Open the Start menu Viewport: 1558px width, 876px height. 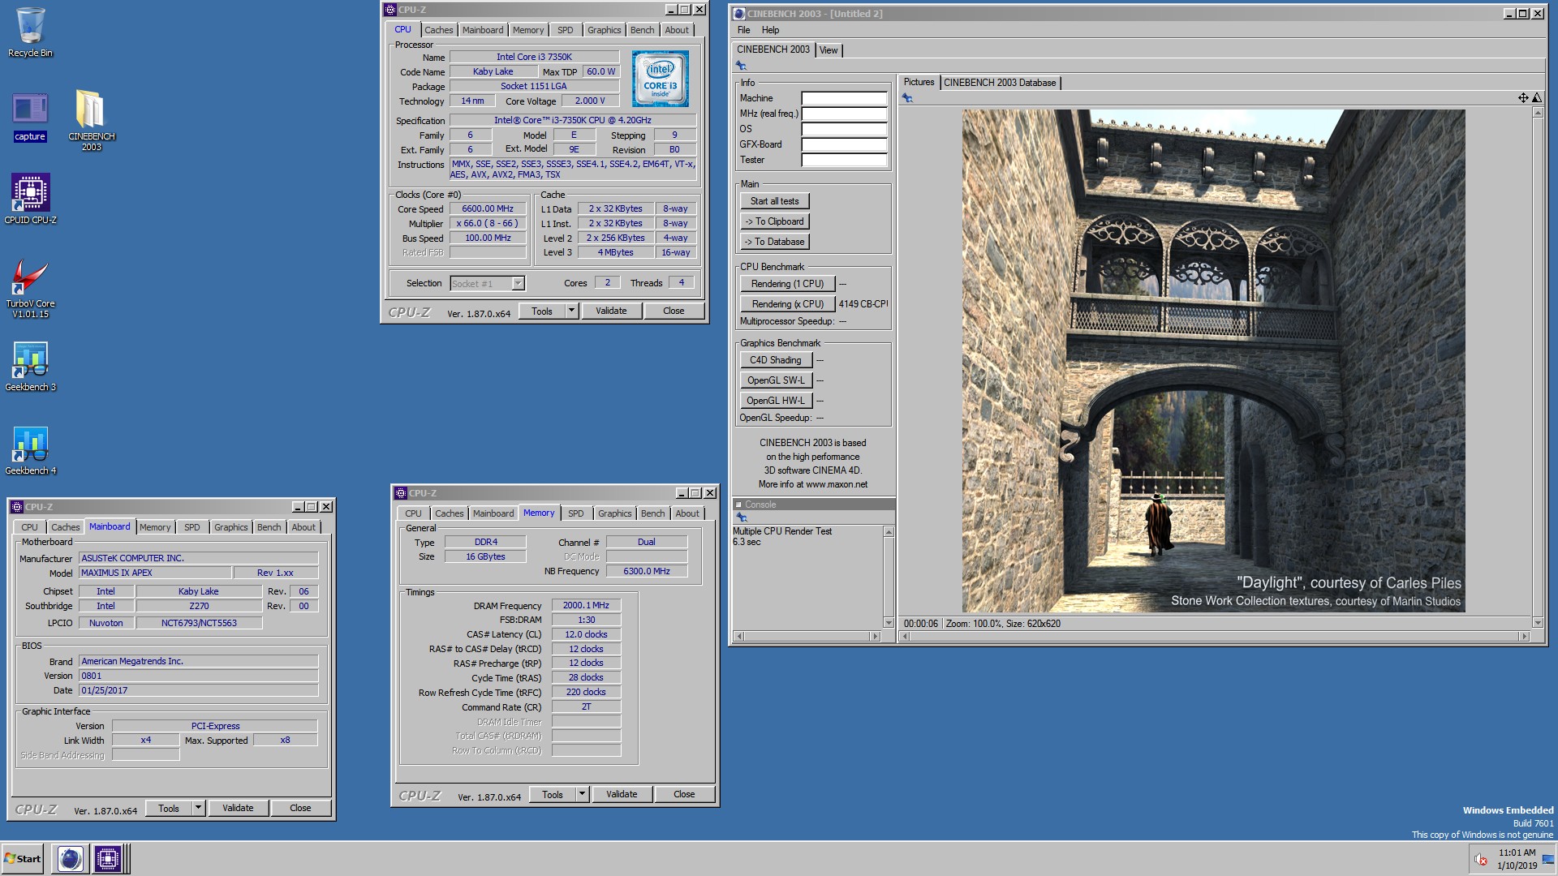click(23, 858)
